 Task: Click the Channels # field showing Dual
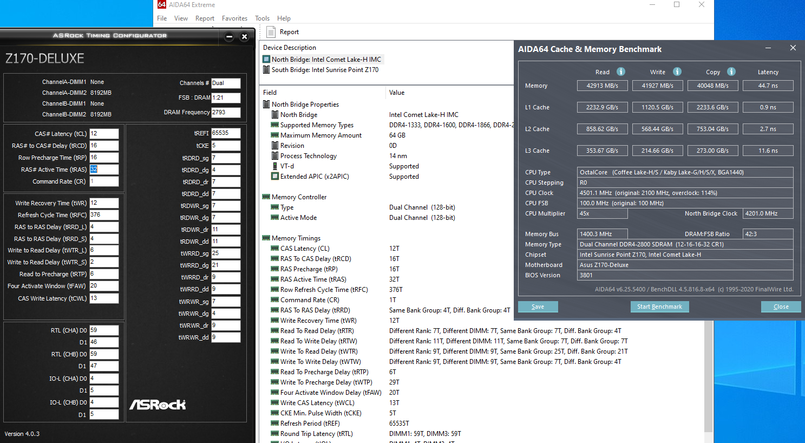(x=226, y=83)
